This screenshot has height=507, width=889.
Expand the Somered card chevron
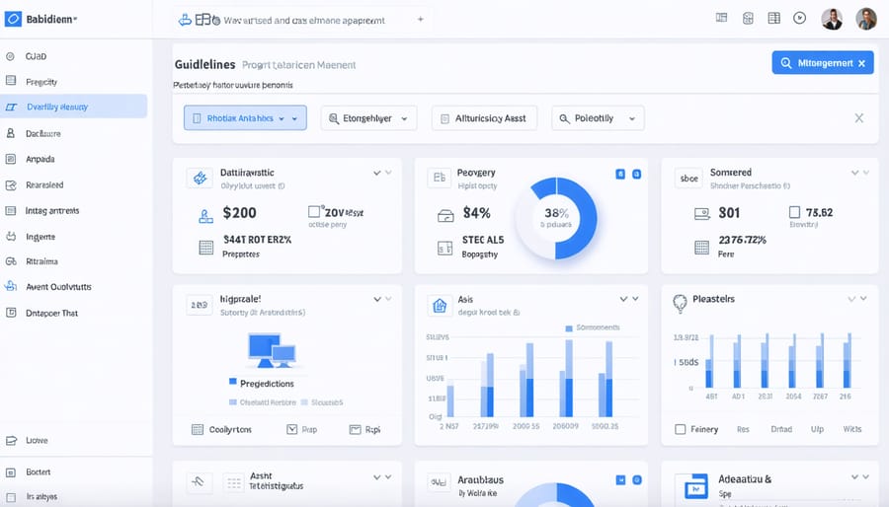pos(855,173)
